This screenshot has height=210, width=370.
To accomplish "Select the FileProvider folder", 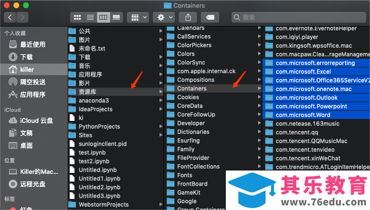I will [214, 158].
